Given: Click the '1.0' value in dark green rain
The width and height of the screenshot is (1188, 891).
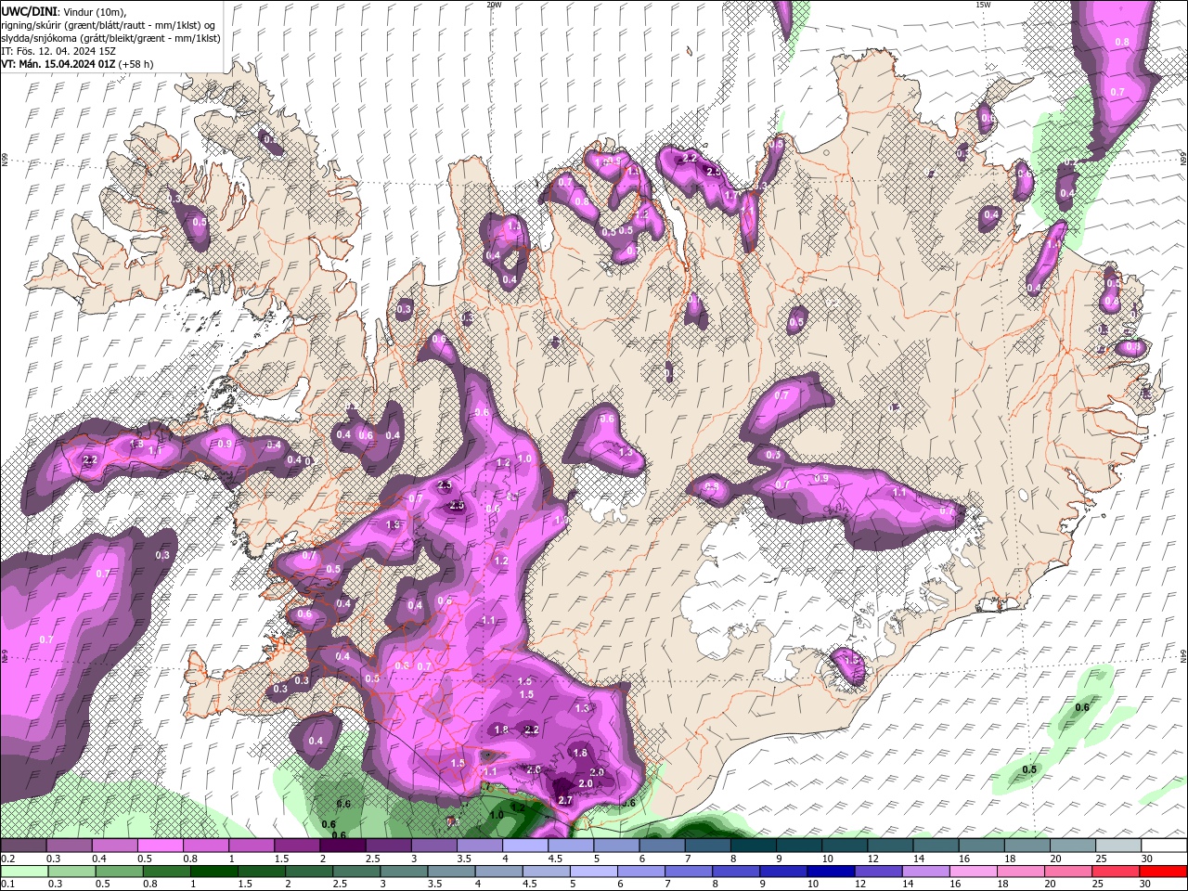Looking at the screenshot, I should [x=497, y=815].
